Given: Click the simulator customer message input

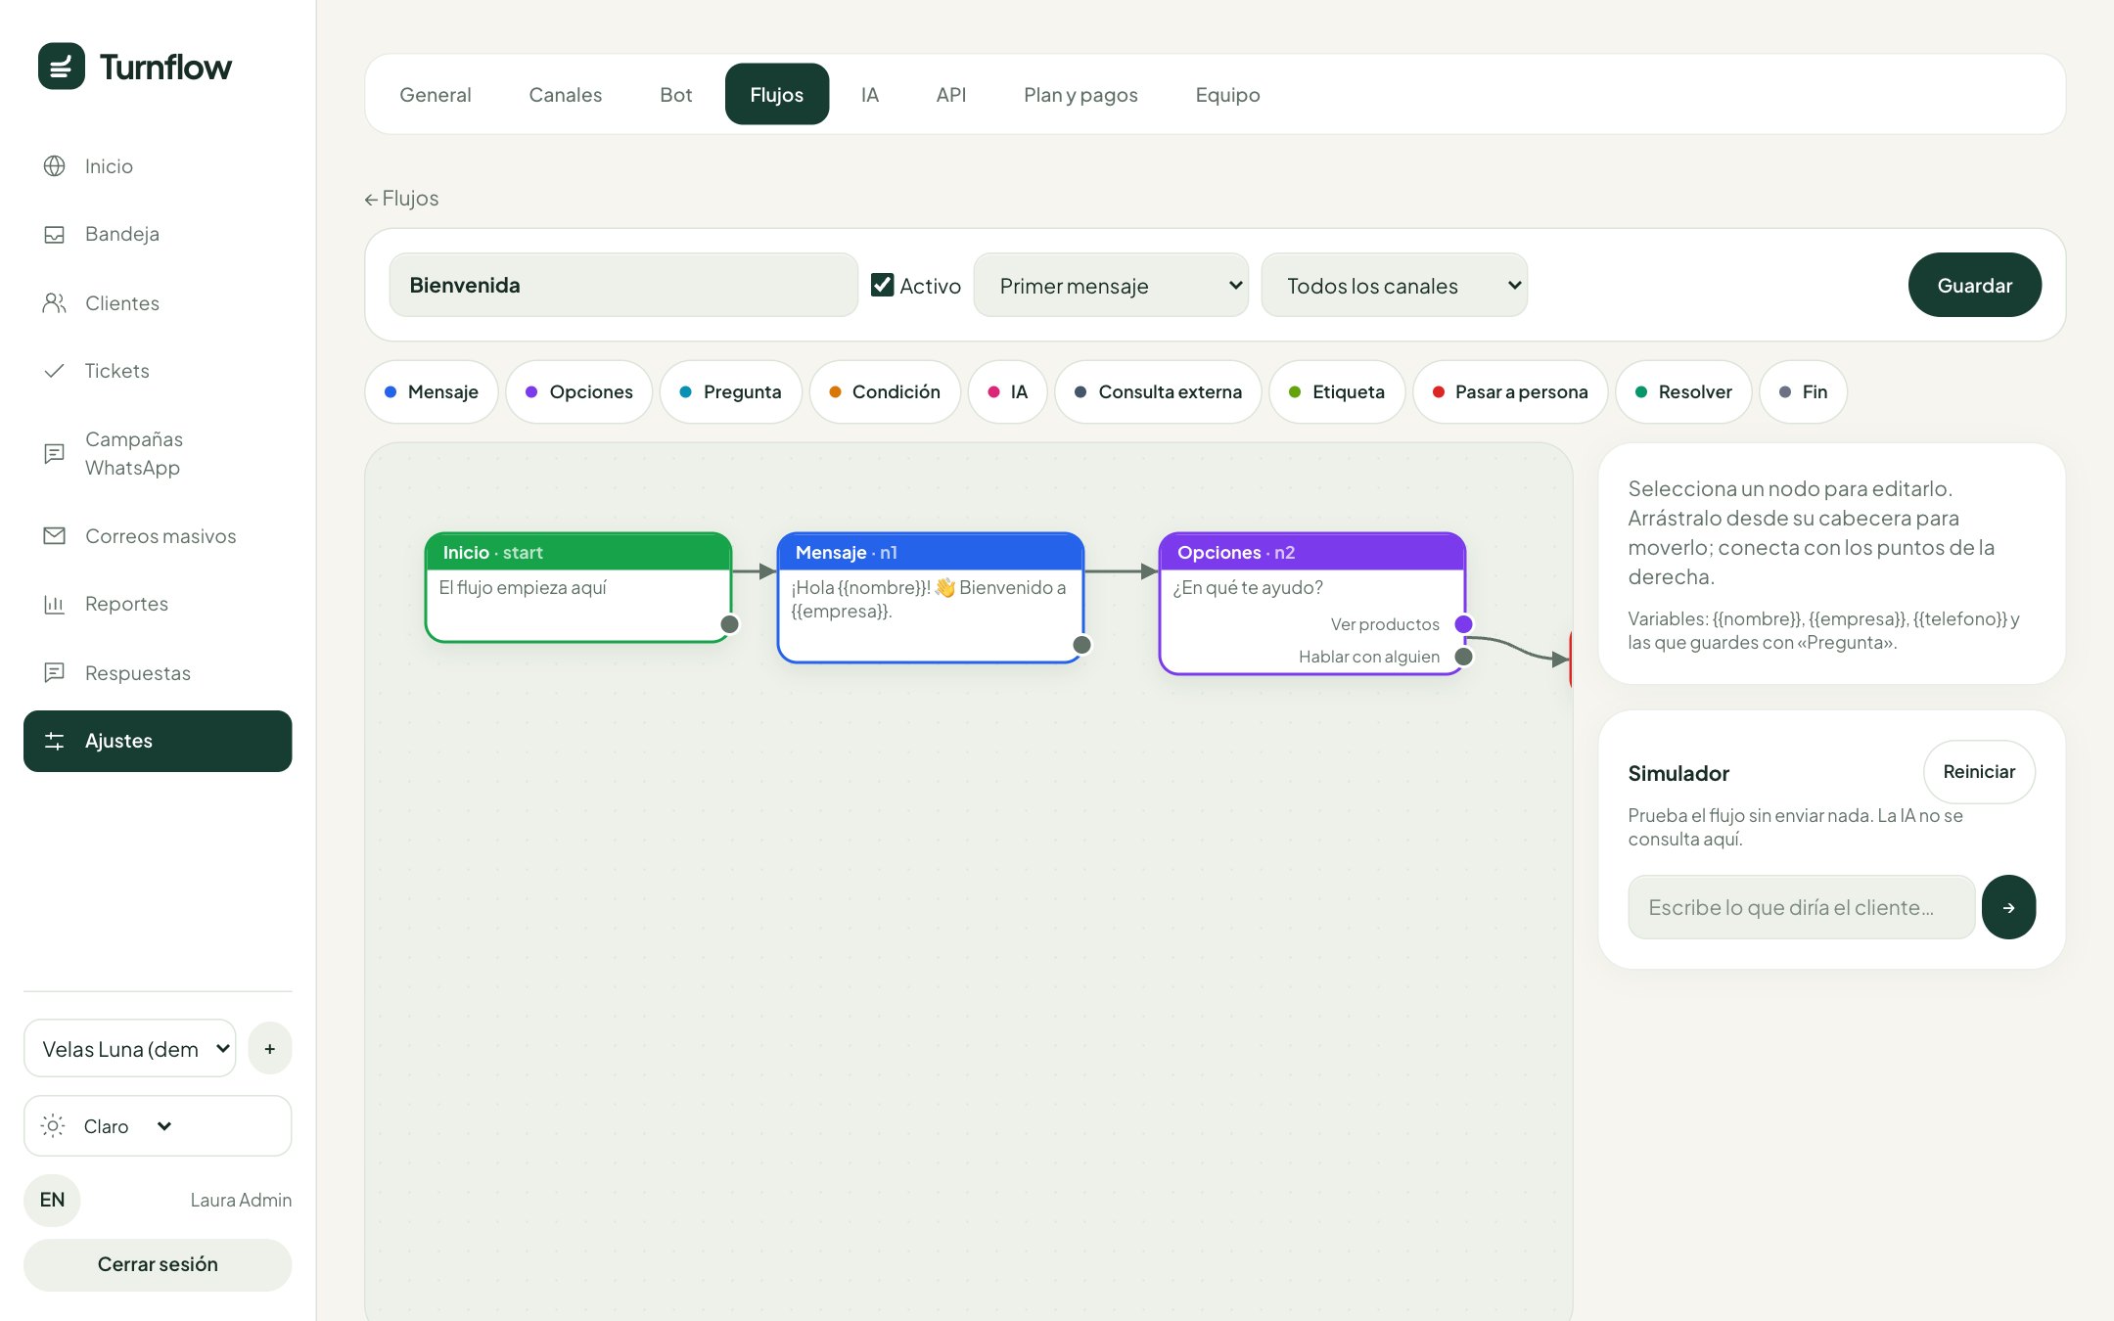Looking at the screenshot, I should (1802, 907).
